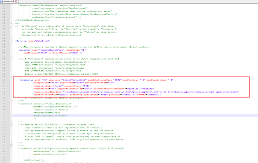Click the <SSLHostConfig> tag
258x163 pixels.
[x=34, y=160]
